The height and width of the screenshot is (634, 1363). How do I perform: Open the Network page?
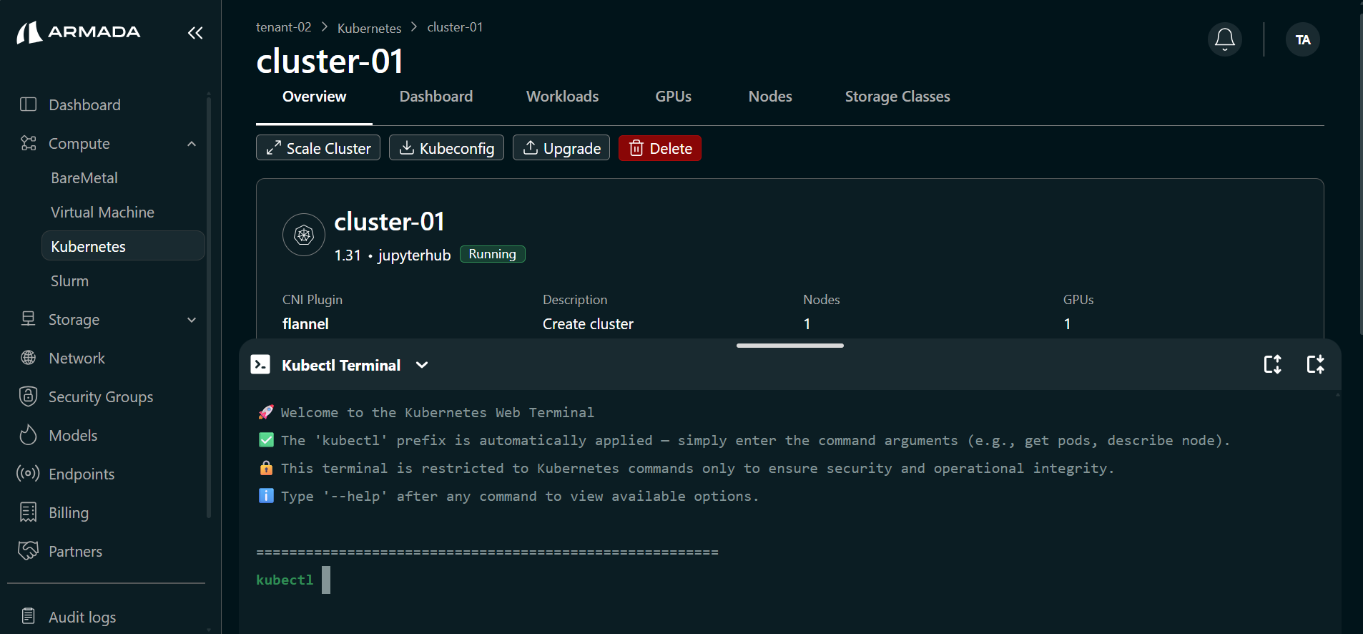(x=77, y=358)
